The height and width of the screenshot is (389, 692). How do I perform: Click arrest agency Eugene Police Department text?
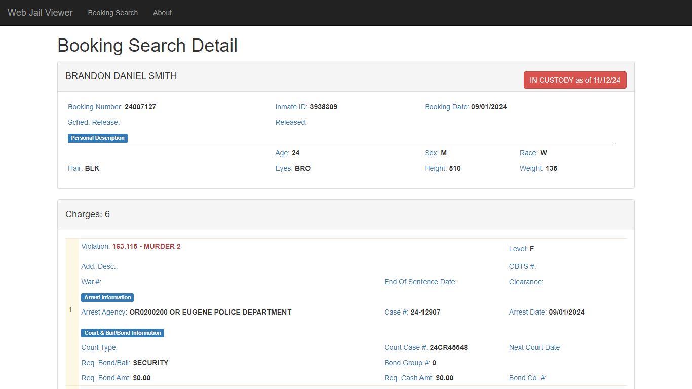pos(210,312)
